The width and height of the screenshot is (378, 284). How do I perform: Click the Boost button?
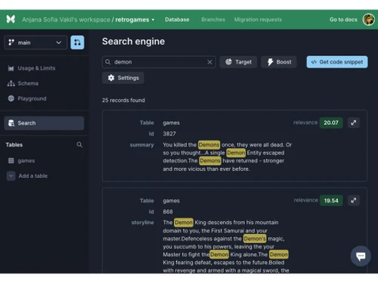click(x=279, y=62)
